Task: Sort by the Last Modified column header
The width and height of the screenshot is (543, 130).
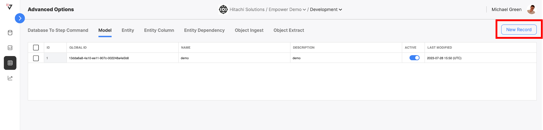Action: 439,48
